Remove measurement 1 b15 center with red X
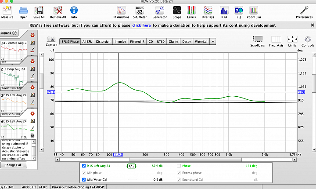 32,35
